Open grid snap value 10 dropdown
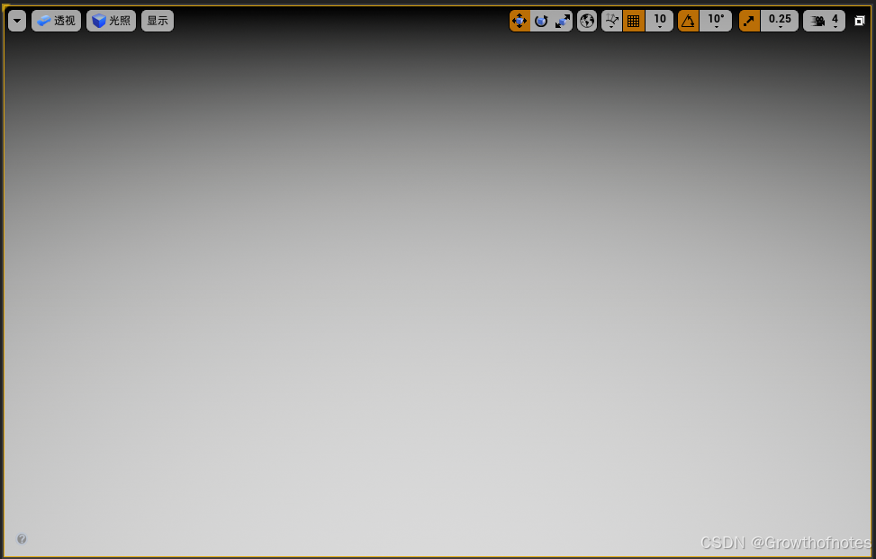This screenshot has height=559, width=876. [x=659, y=21]
